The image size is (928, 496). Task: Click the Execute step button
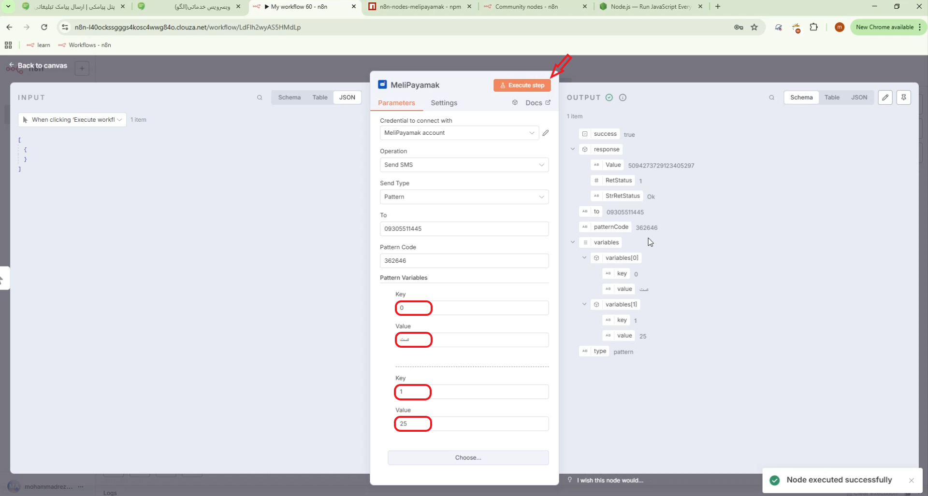[x=522, y=85]
